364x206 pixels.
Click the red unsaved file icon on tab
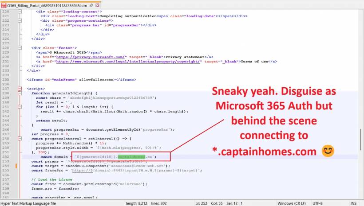(4, 4)
